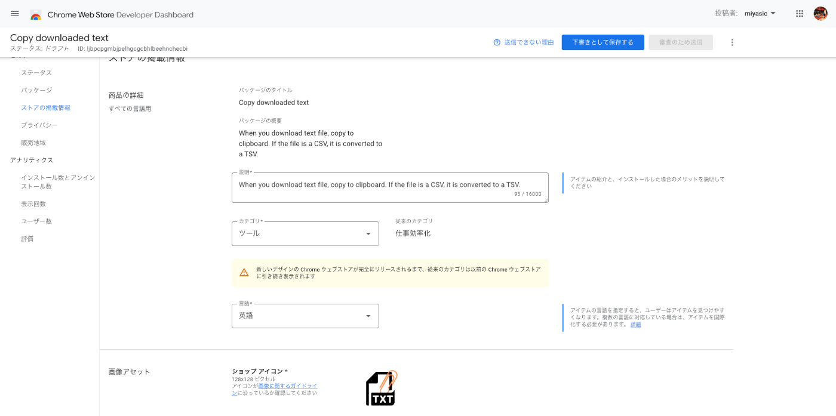Click the help question mark icon
This screenshot has height=416, width=836.
tap(497, 42)
